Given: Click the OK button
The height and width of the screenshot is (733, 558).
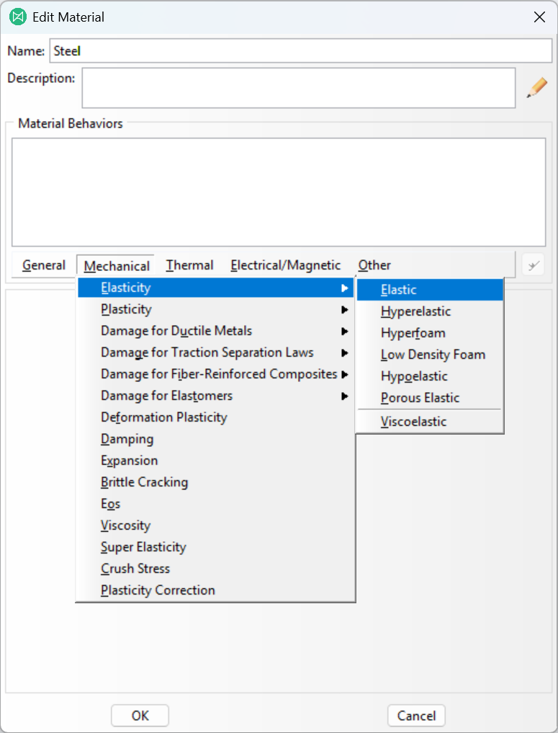Looking at the screenshot, I should [140, 716].
